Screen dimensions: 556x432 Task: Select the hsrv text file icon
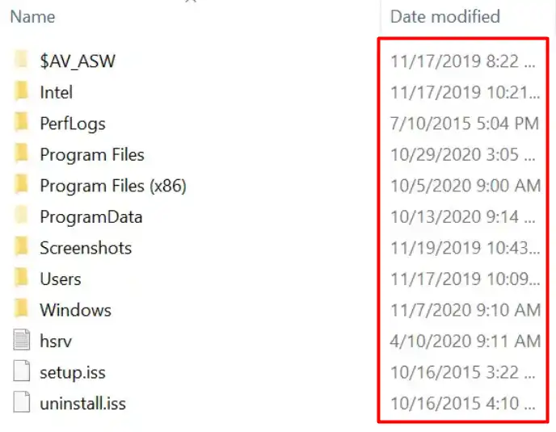click(22, 341)
